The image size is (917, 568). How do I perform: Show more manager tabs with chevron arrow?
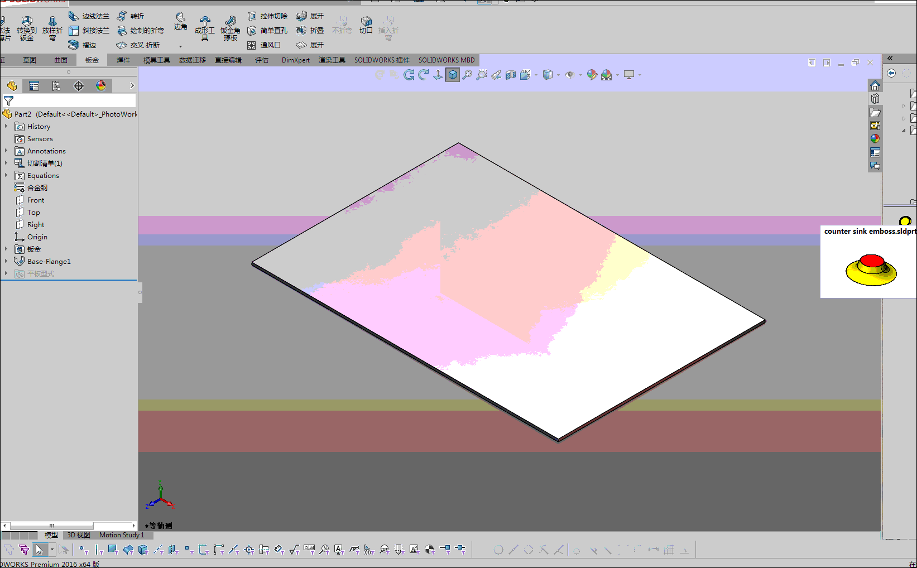point(132,85)
